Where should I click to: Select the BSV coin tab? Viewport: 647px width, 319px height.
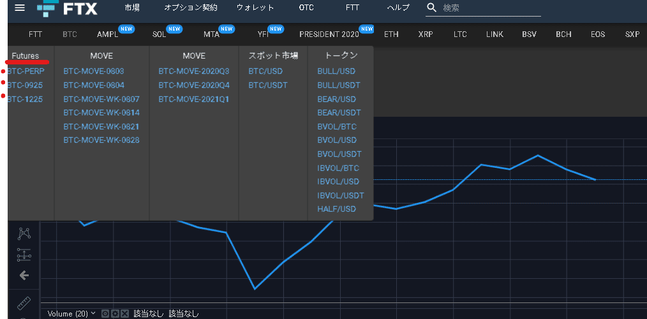(x=529, y=34)
